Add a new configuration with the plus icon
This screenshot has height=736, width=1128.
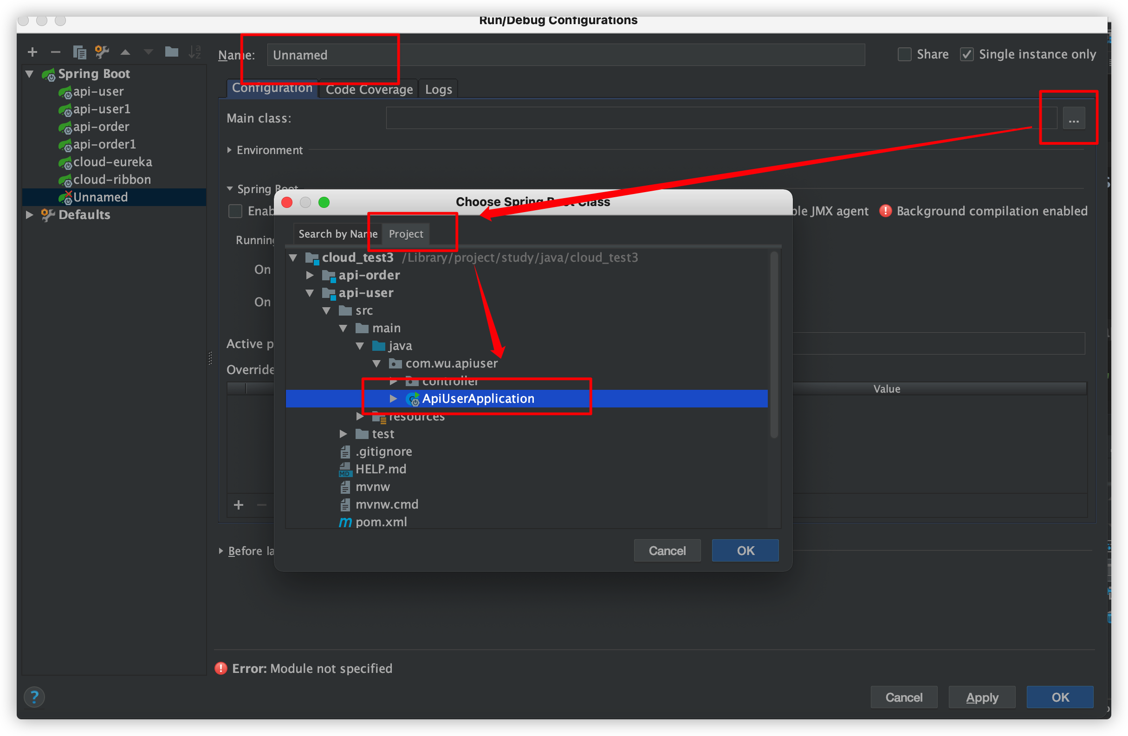[32, 52]
